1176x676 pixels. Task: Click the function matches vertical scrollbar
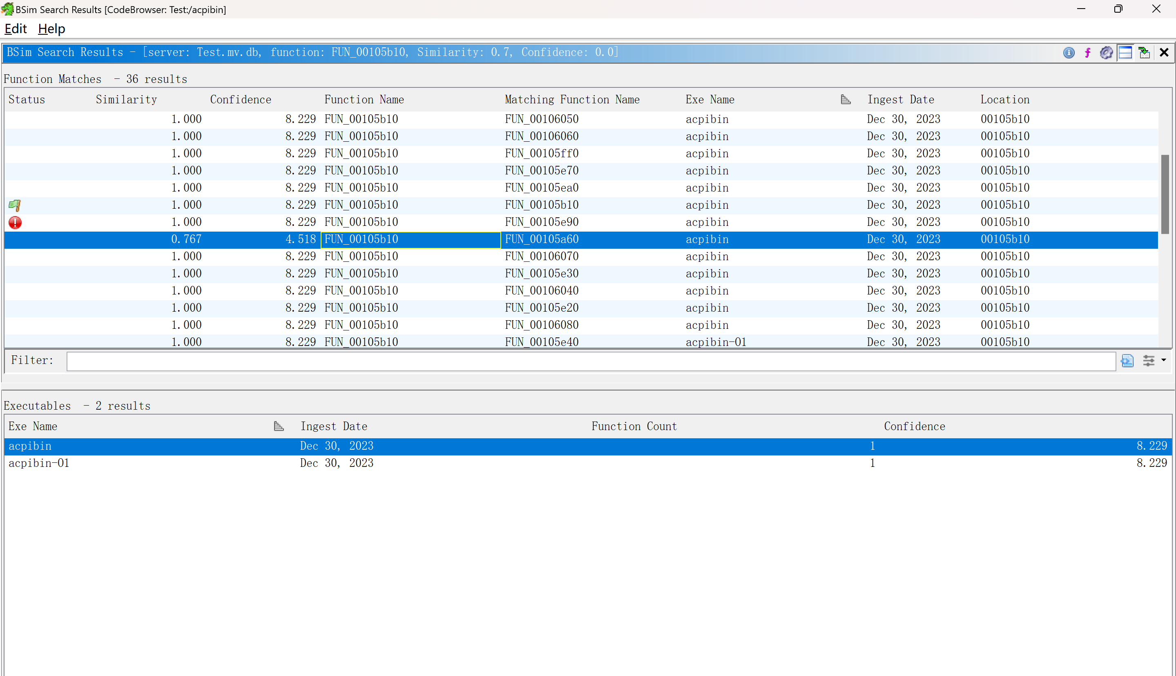point(1165,195)
